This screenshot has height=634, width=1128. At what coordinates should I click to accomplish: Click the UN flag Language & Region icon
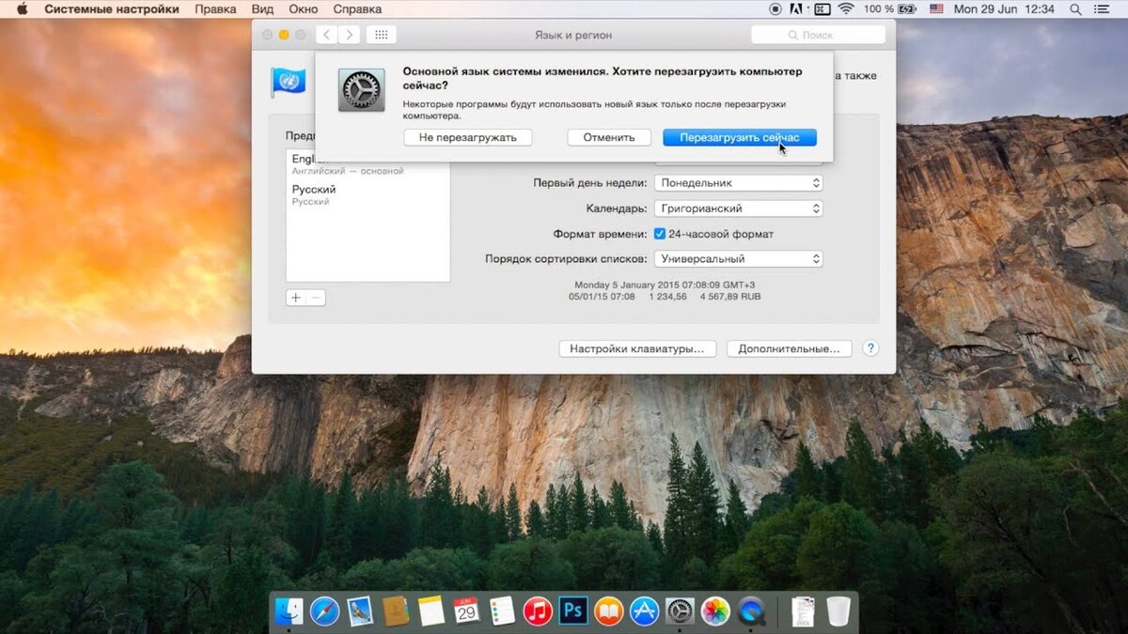[x=289, y=83]
